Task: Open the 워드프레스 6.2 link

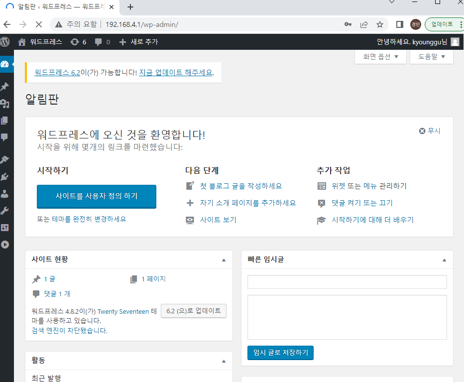Action: tap(57, 73)
